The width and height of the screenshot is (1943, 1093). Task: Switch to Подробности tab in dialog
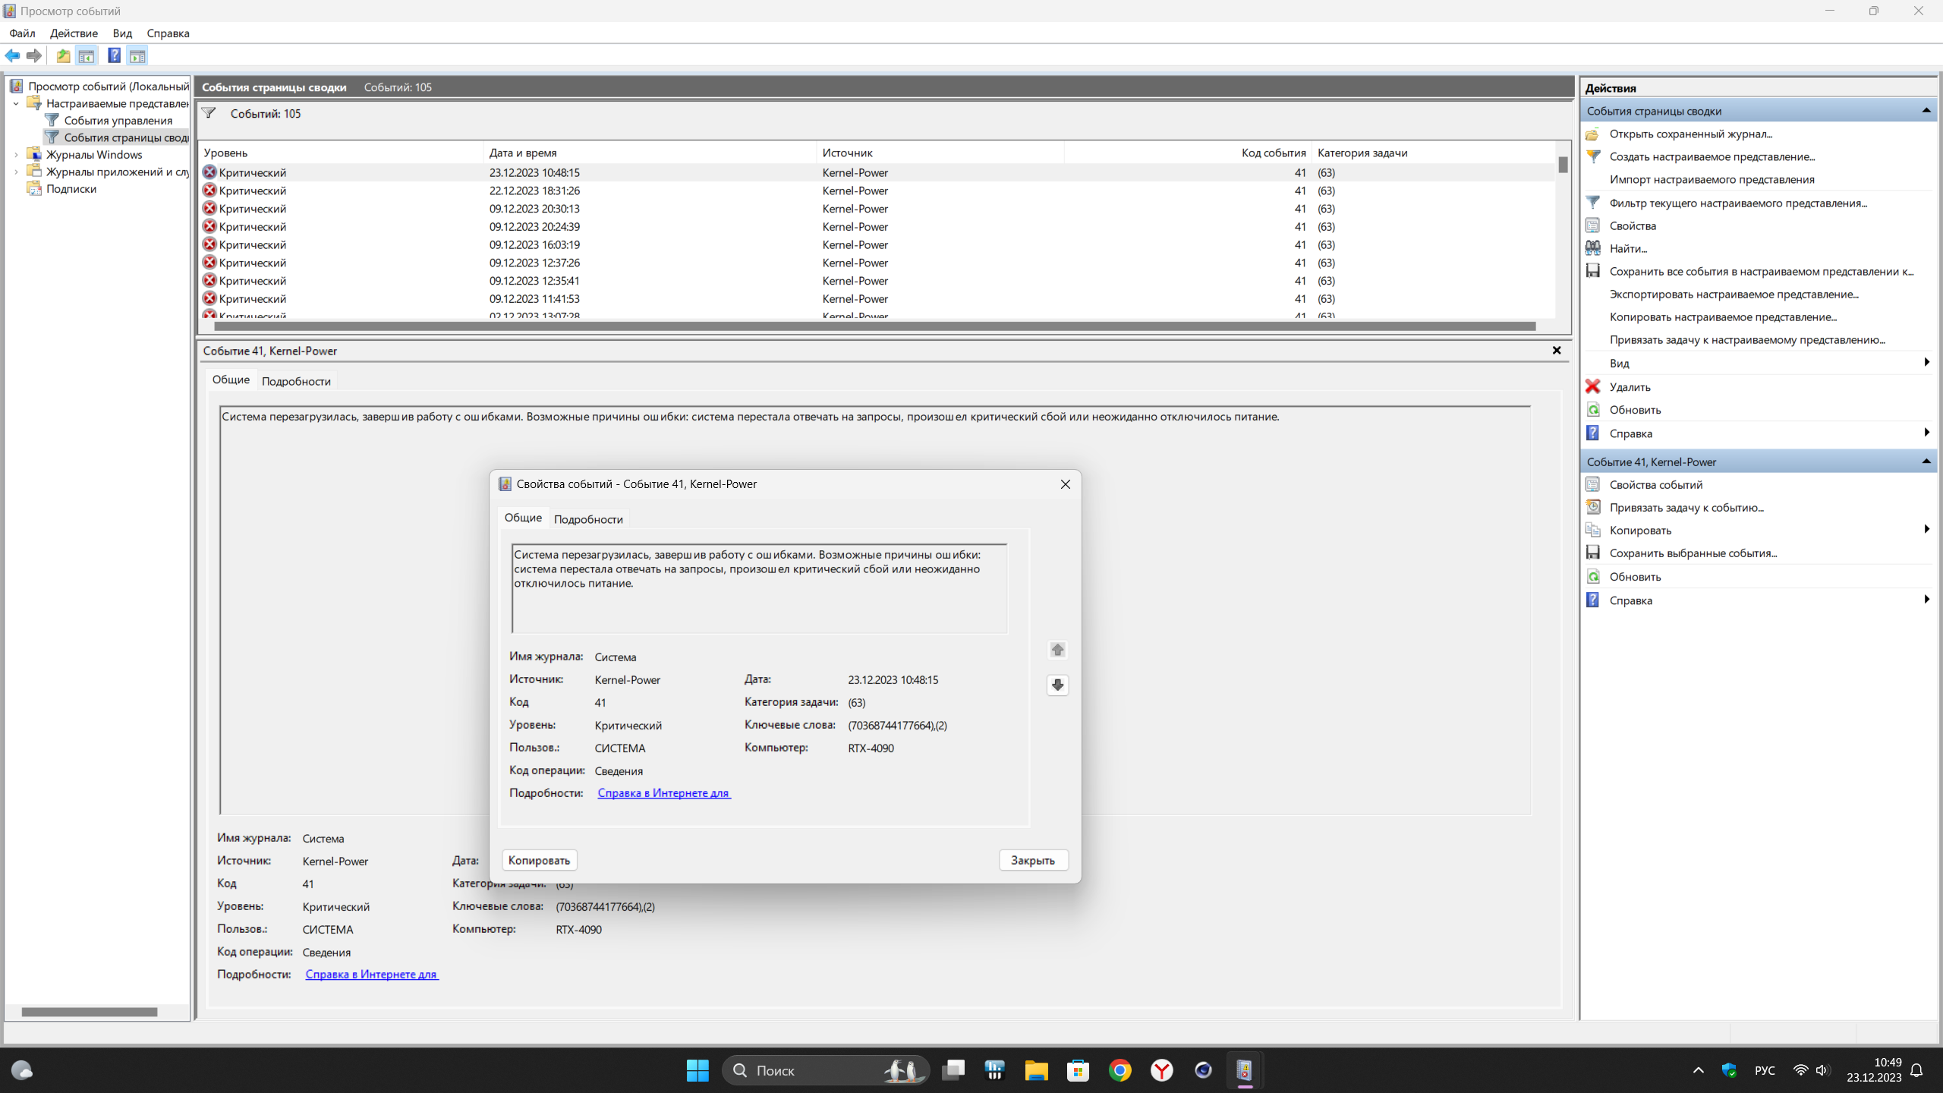coord(588,519)
